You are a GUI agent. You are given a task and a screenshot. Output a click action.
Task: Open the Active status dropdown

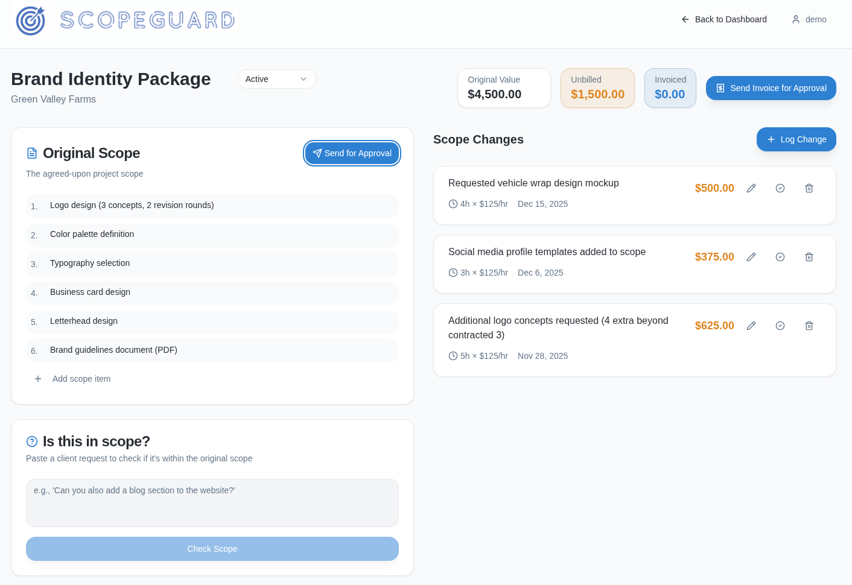point(276,79)
